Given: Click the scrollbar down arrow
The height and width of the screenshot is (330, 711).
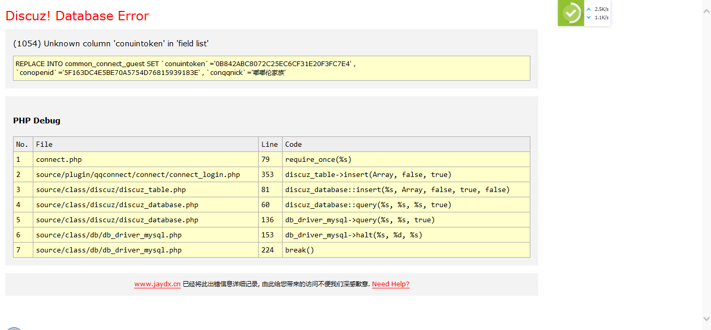Looking at the screenshot, I should point(706,318).
